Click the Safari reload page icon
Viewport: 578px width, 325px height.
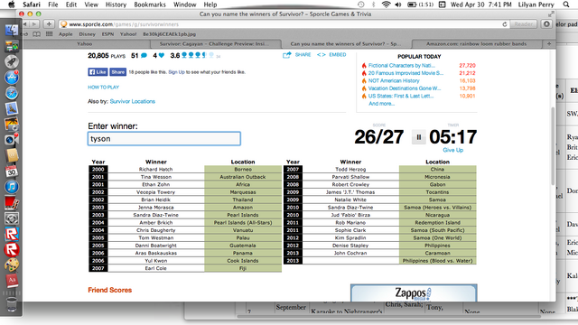point(505,24)
